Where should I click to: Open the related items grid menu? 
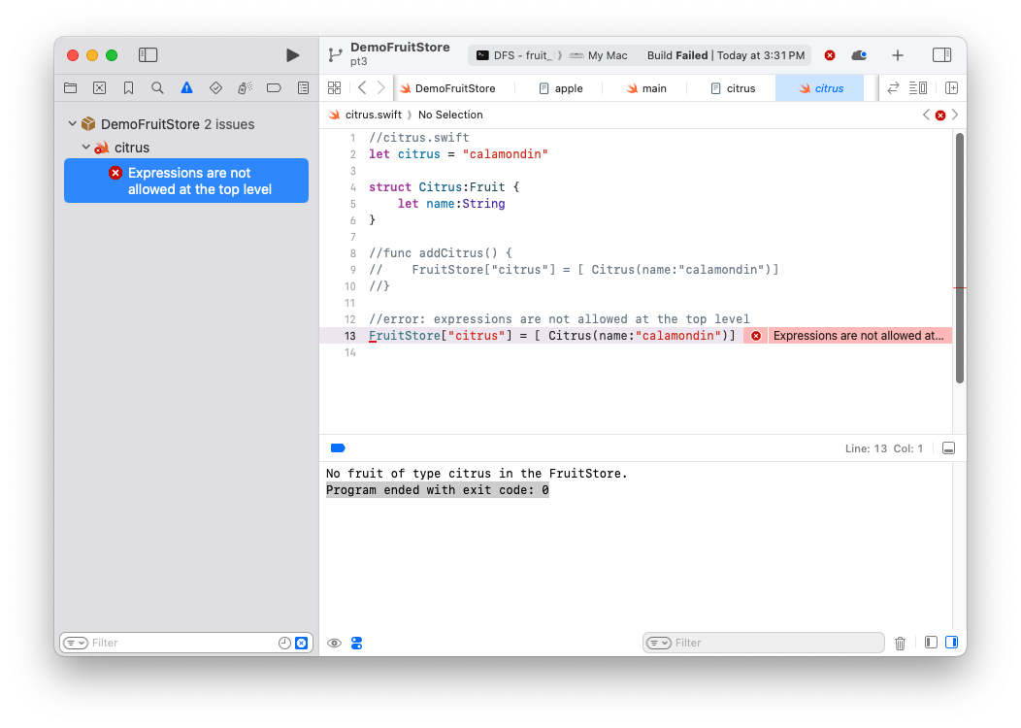click(335, 88)
